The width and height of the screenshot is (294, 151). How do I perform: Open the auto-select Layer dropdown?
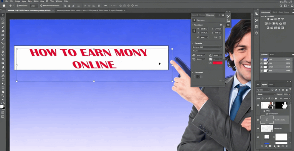(x=34, y=6)
